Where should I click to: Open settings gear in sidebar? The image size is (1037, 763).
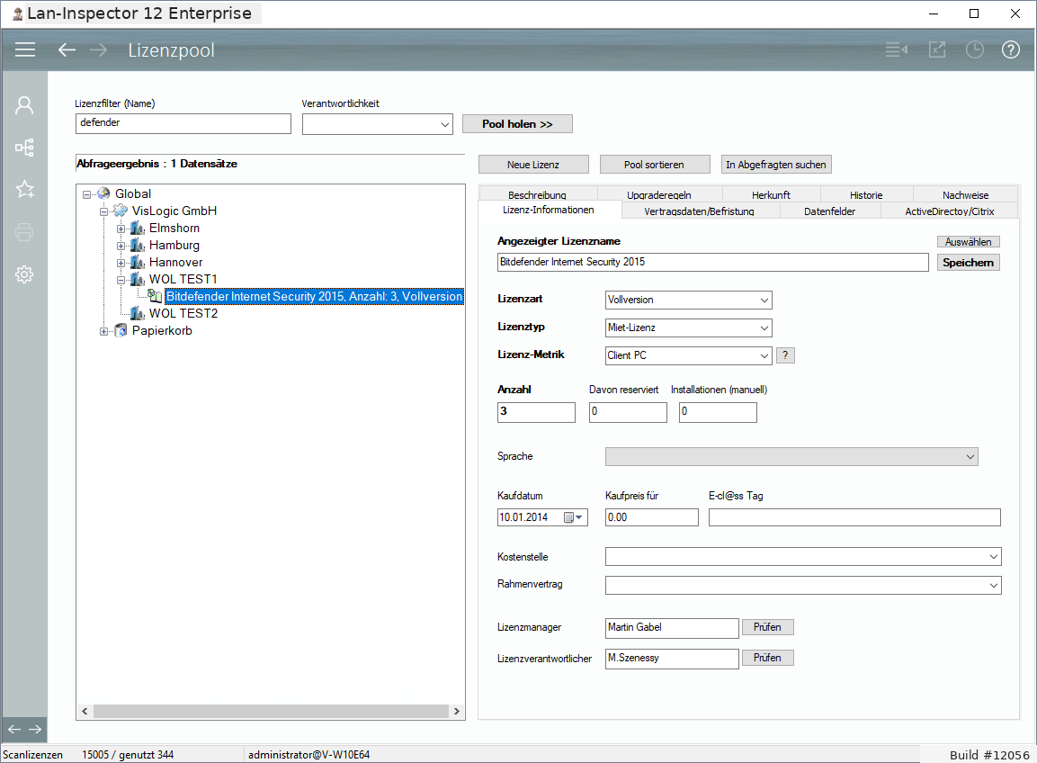click(x=24, y=274)
